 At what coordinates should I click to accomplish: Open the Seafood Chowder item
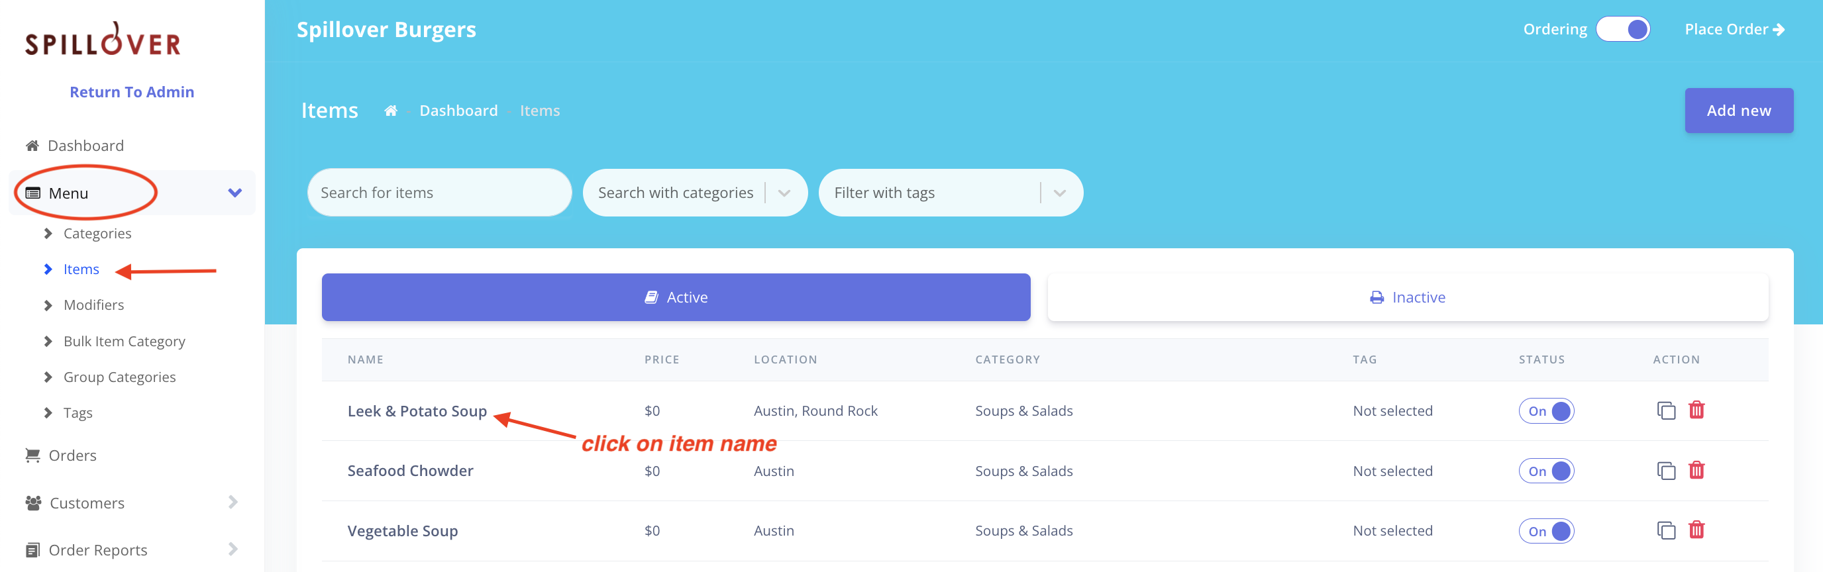tap(410, 471)
